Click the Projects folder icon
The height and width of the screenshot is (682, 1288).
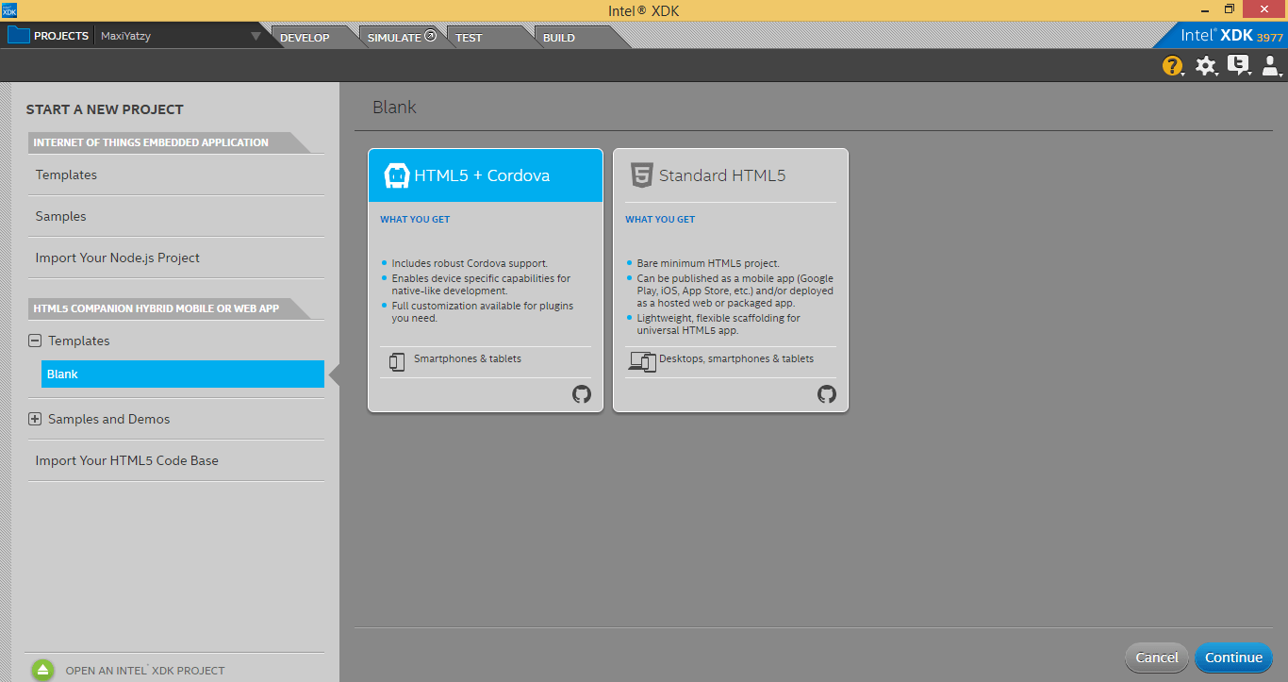(x=18, y=36)
